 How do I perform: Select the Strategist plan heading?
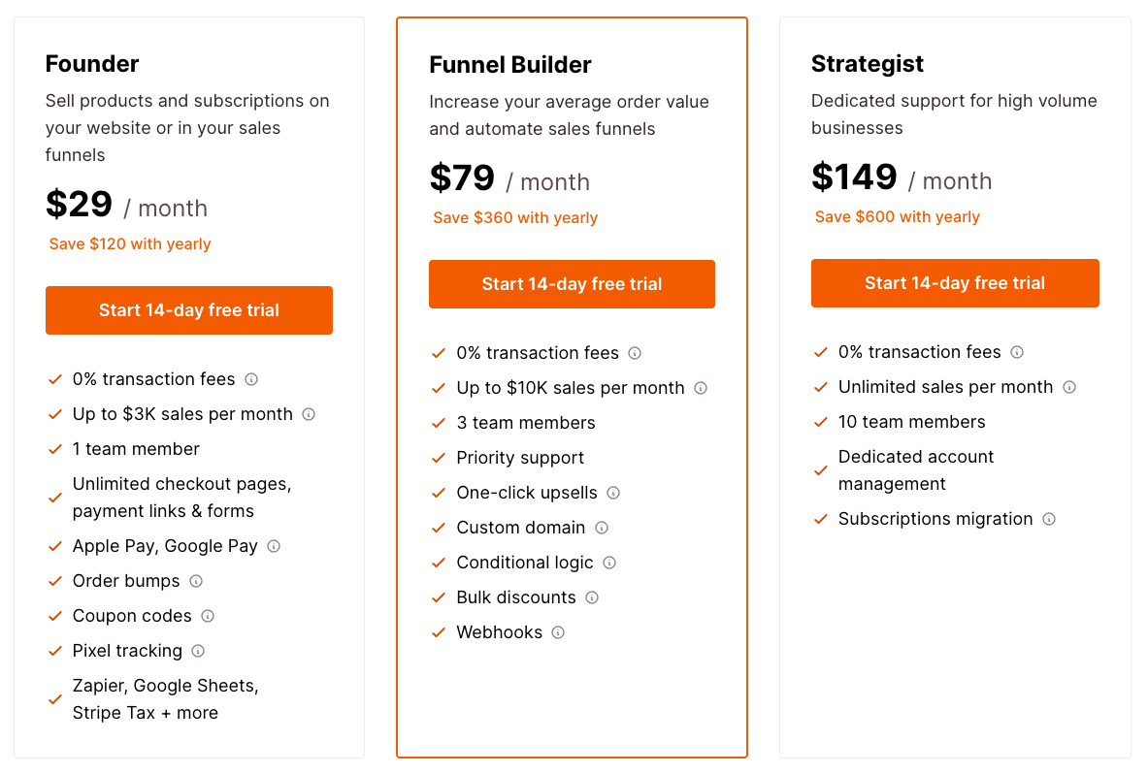[868, 64]
